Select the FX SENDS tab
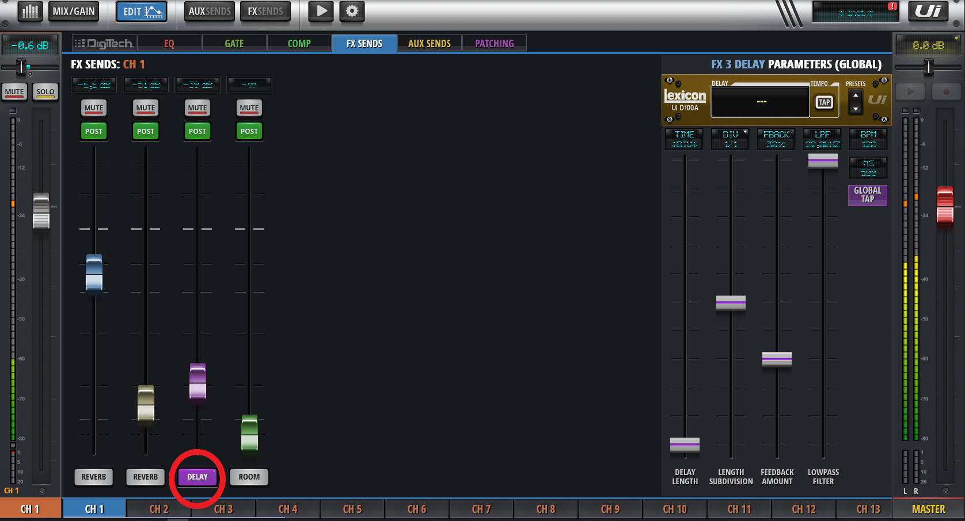Screen dimensions: 965x521 point(364,44)
